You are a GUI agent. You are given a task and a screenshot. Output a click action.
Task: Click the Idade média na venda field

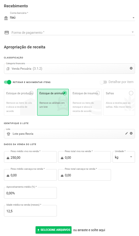30,211
